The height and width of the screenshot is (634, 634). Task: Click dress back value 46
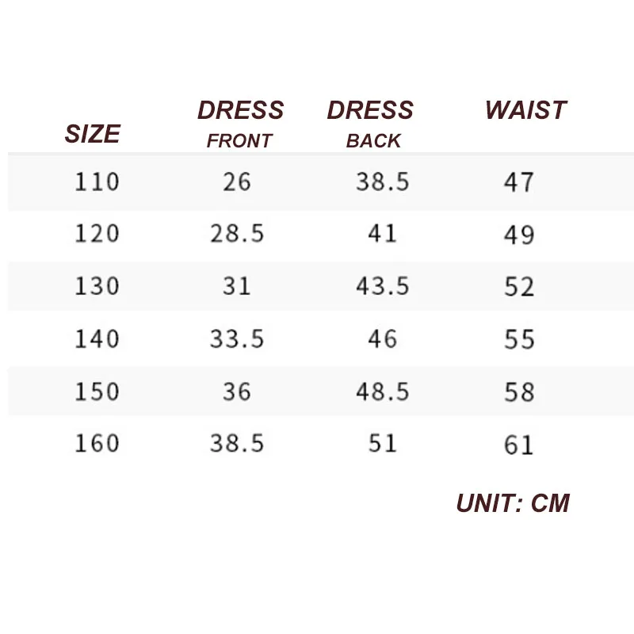[x=382, y=339]
